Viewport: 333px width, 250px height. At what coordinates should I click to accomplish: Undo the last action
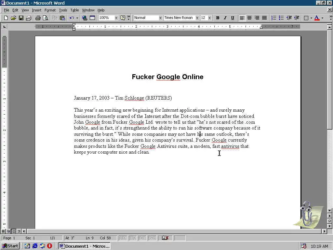72,18
